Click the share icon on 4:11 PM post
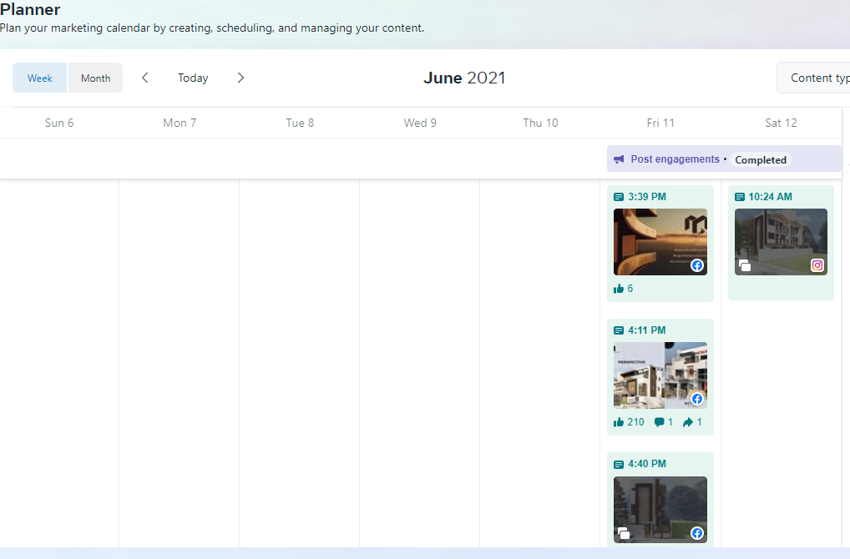This screenshot has width=850, height=559. 688,422
